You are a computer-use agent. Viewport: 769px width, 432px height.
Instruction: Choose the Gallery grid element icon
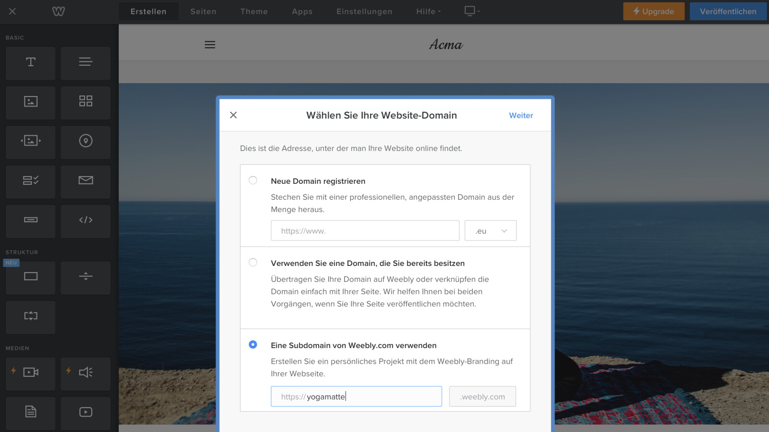coord(86,102)
